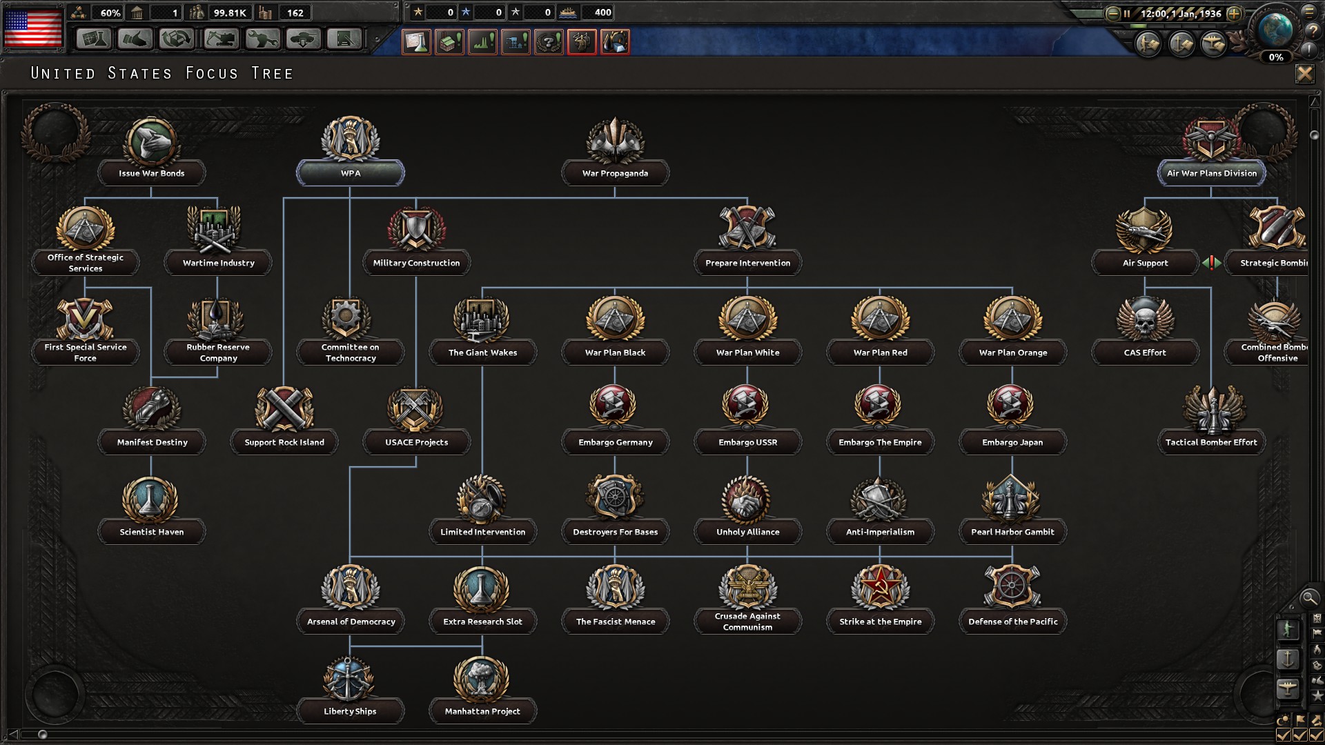Select the Manhattan Project focus
Viewport: 1325px width, 745px height.
[x=482, y=711]
